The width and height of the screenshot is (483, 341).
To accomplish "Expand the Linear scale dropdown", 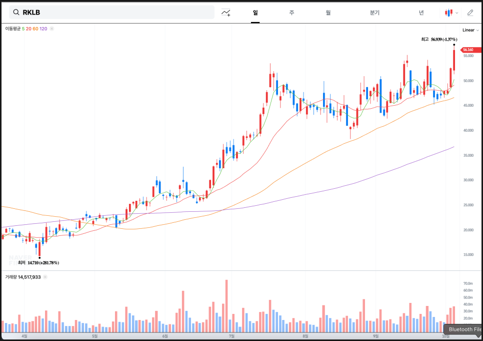I will coord(470,30).
